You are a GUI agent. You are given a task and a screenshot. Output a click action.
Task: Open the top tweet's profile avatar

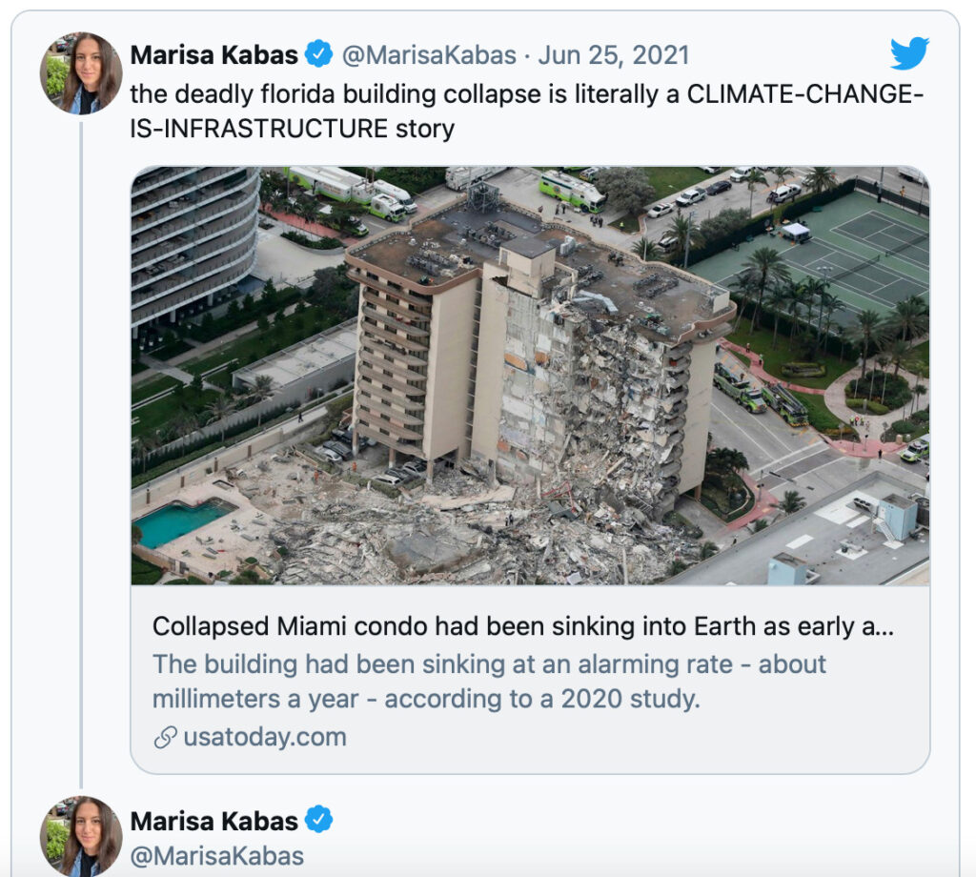(x=80, y=72)
